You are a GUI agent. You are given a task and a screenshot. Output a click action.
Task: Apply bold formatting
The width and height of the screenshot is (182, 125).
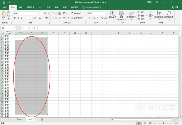click(15, 18)
